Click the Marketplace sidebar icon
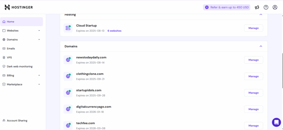 click(4, 84)
